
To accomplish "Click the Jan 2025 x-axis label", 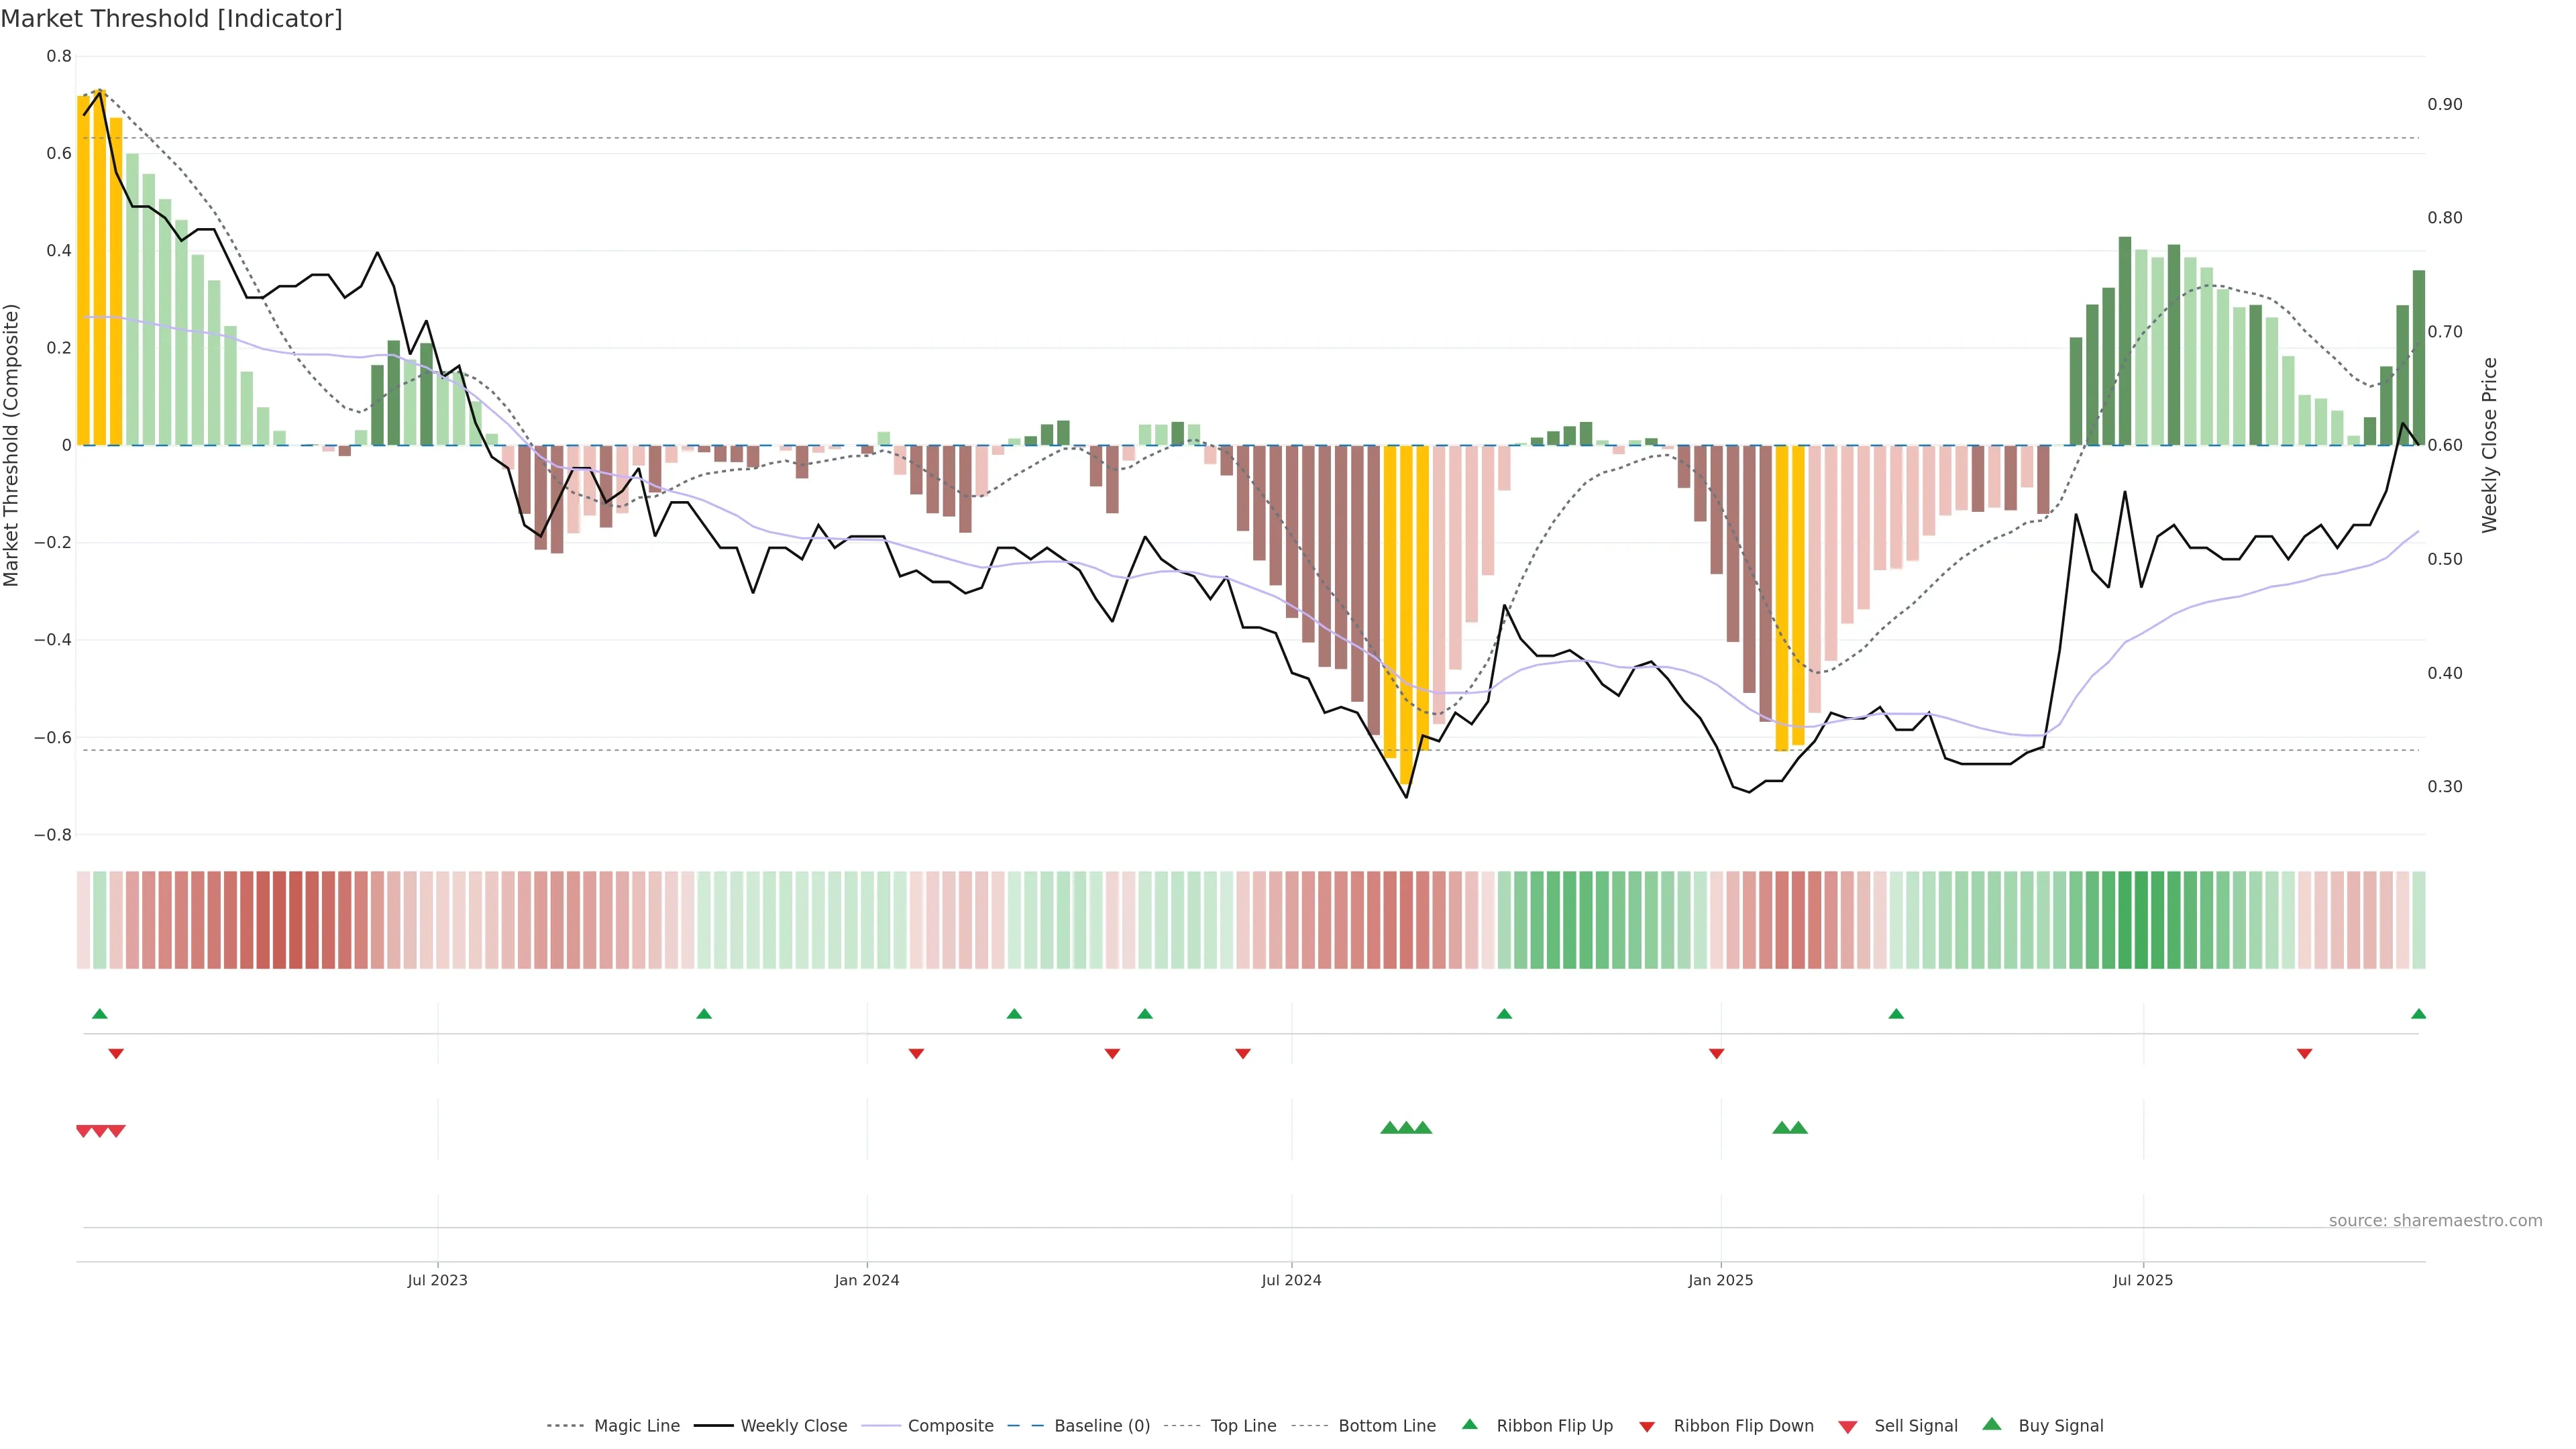I will (1720, 1280).
